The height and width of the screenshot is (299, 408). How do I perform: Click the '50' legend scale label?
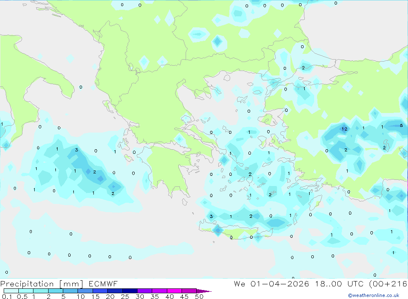point(199,297)
